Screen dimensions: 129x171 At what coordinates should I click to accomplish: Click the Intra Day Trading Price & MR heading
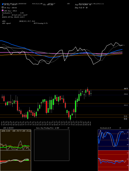47,128
